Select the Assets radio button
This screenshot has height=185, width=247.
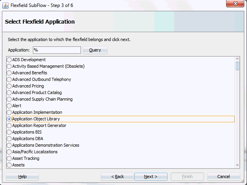9,165
